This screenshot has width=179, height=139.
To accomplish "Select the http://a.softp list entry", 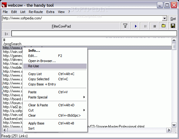I will (13, 111).
